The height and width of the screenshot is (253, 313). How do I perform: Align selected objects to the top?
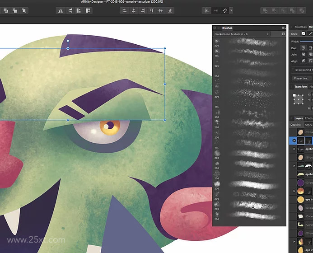[x=151, y=10]
